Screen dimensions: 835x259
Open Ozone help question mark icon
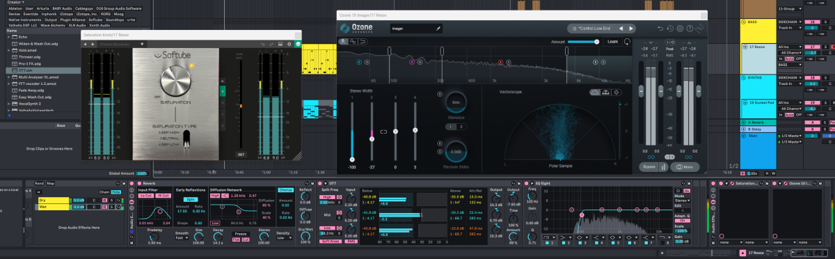point(690,29)
